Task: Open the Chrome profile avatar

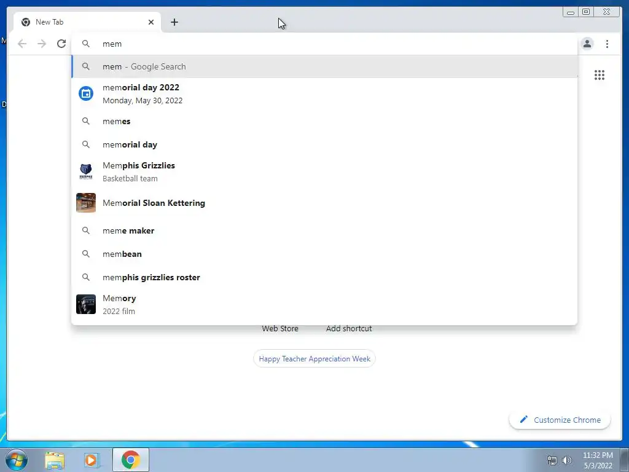Action: (x=587, y=44)
